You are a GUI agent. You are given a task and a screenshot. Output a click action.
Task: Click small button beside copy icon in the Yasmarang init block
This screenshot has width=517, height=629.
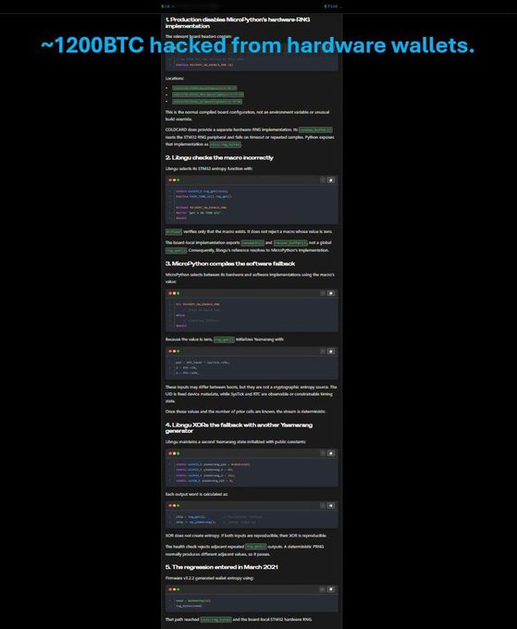[x=323, y=351]
